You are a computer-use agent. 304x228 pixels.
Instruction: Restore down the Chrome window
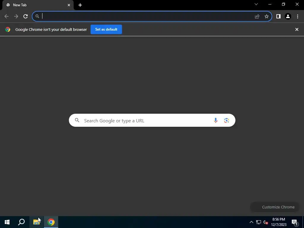[284, 4]
